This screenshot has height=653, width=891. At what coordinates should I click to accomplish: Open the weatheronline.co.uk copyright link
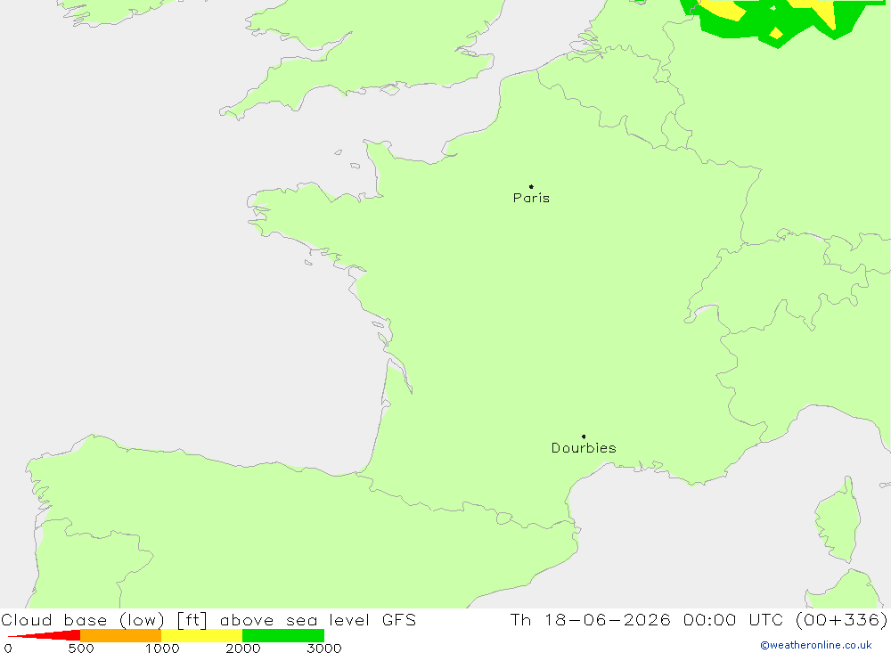pyautogui.click(x=816, y=645)
